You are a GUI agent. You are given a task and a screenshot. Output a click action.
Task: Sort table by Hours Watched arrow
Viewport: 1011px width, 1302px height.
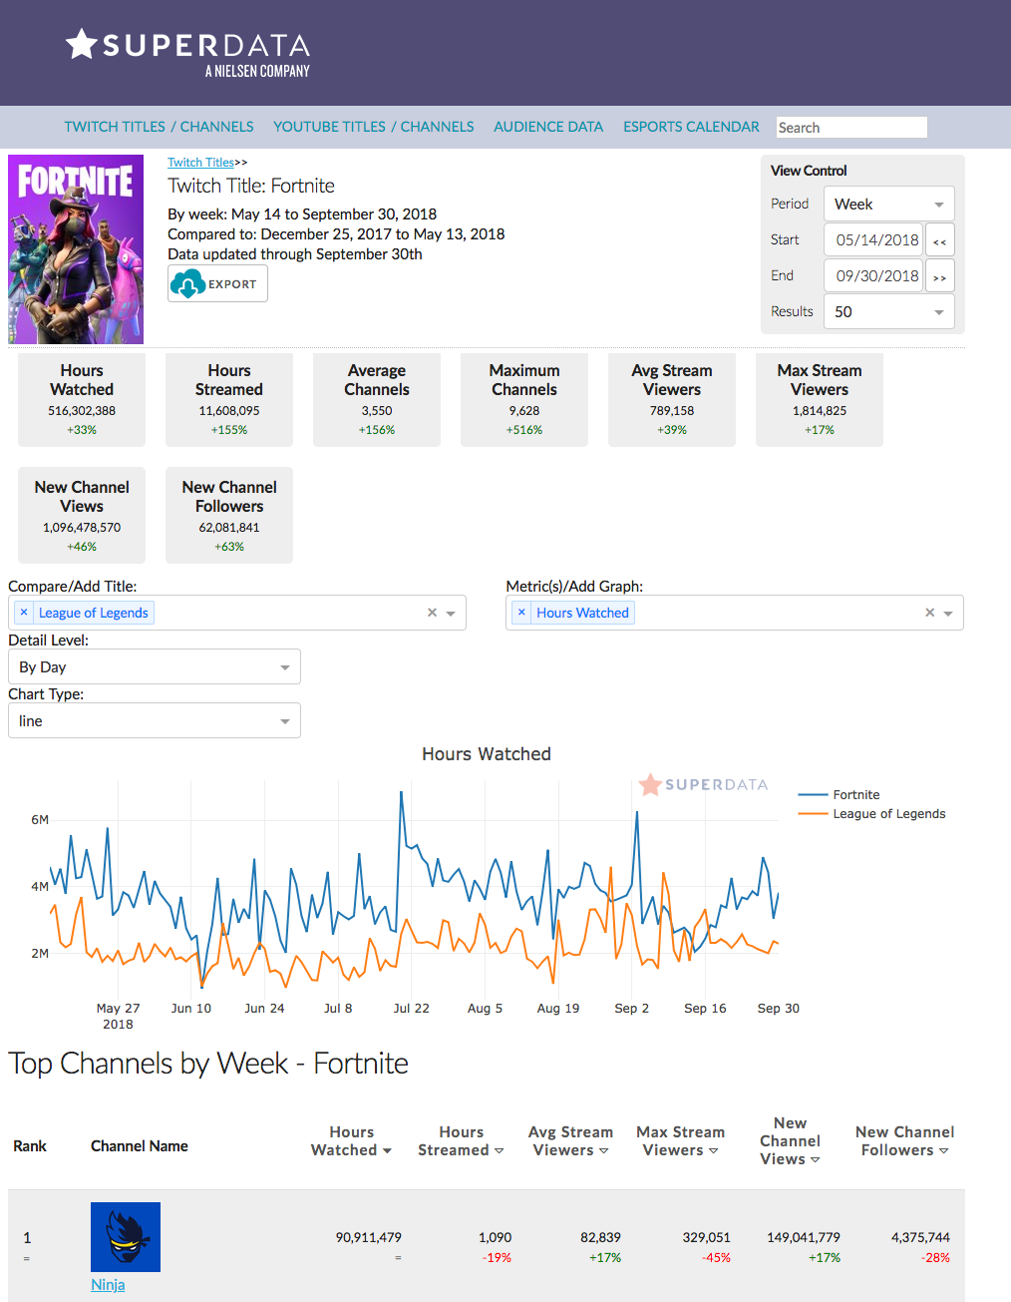click(387, 1150)
